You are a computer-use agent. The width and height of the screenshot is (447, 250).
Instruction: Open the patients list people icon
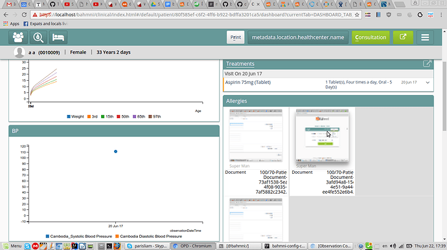18,37
